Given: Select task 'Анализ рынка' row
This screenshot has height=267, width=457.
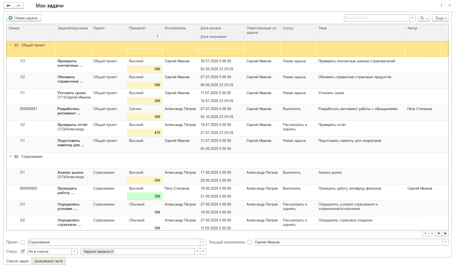Looking at the screenshot, I should click(x=227, y=176).
